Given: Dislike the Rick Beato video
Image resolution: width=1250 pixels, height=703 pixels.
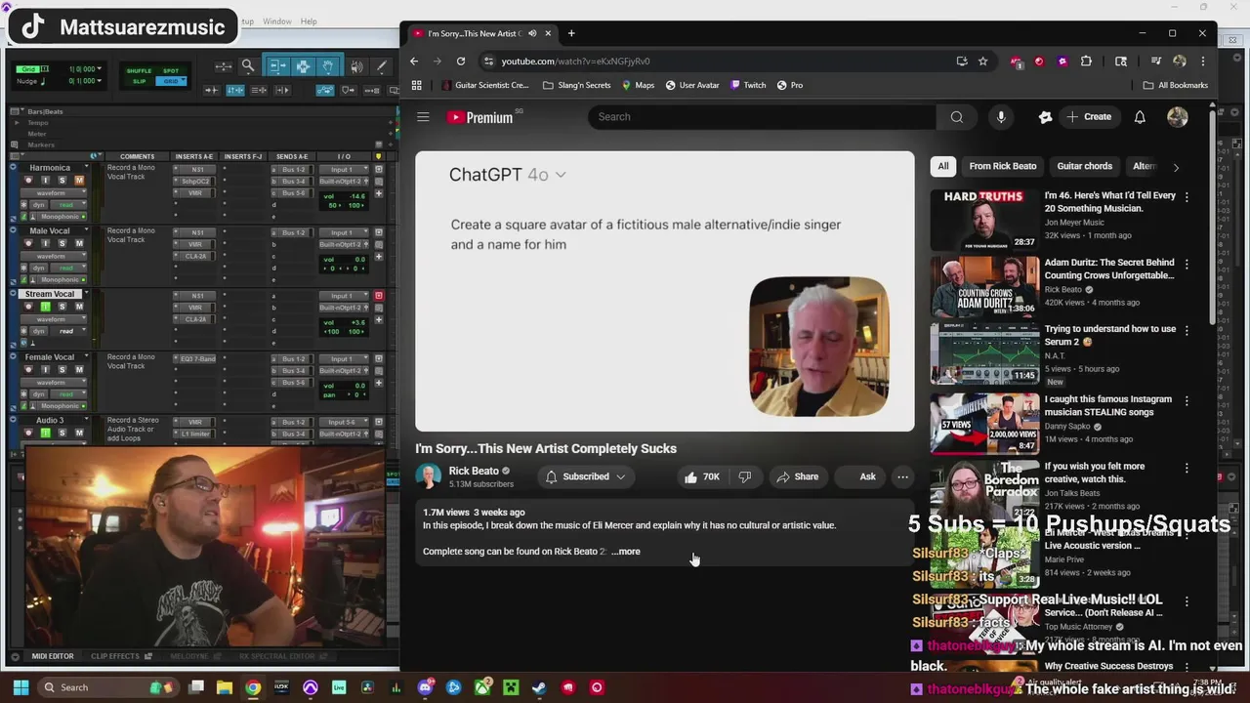Looking at the screenshot, I should coord(745,476).
